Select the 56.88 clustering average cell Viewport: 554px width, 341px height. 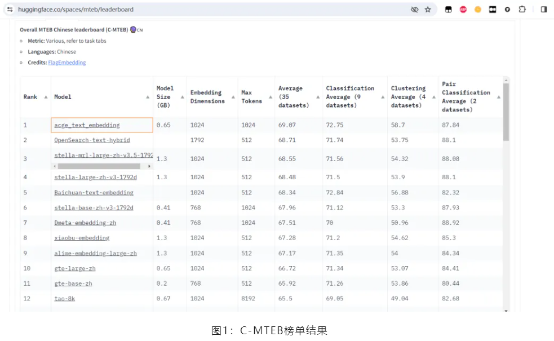[400, 193]
